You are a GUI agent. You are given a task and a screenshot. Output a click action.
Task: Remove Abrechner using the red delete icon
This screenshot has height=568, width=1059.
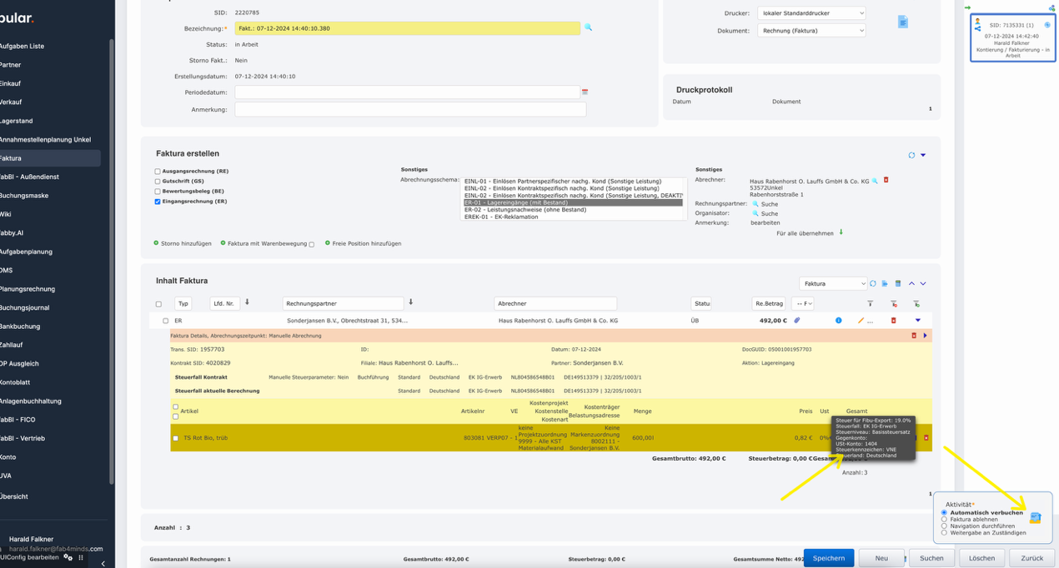[886, 180]
